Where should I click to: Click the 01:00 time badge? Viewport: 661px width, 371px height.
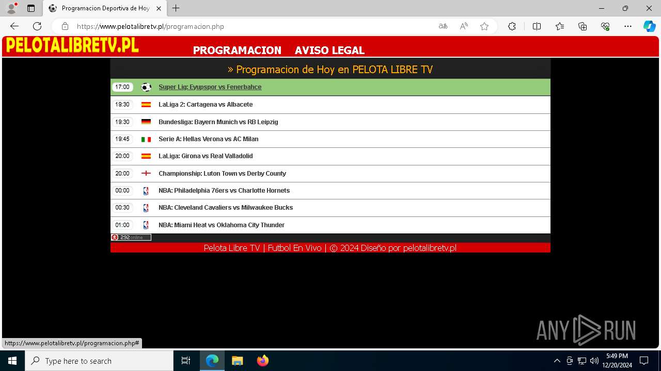(x=122, y=225)
